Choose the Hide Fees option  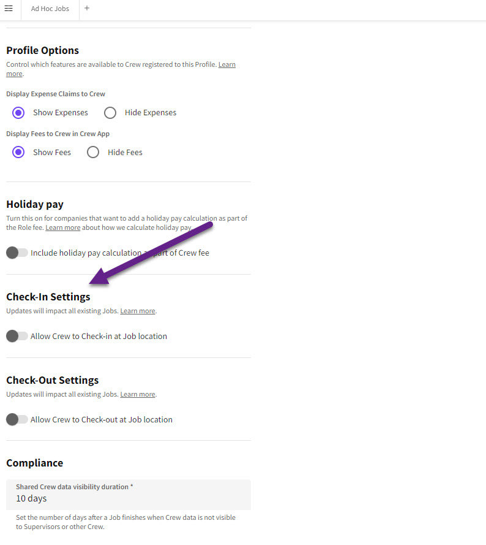[93, 153]
